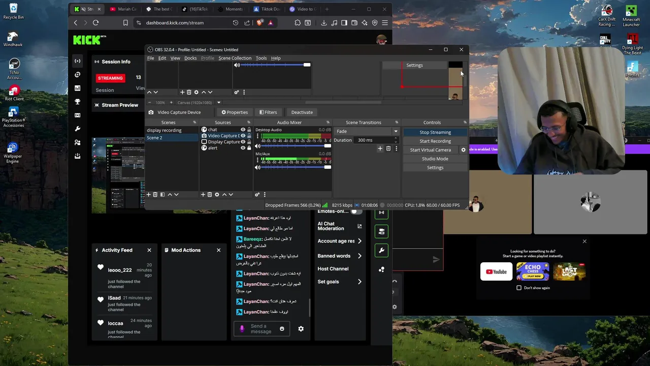The width and height of the screenshot is (650, 366).
Task: Remove selected scene using Scenes trash icon
Action: pyautogui.click(x=155, y=194)
